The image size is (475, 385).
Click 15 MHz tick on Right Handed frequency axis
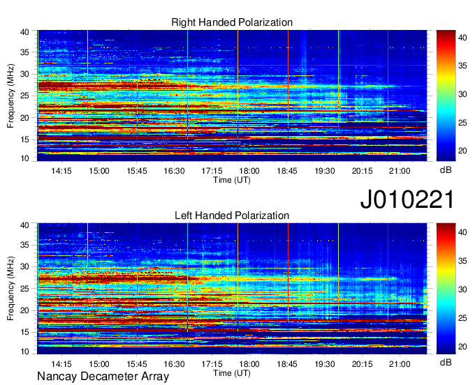click(24, 139)
